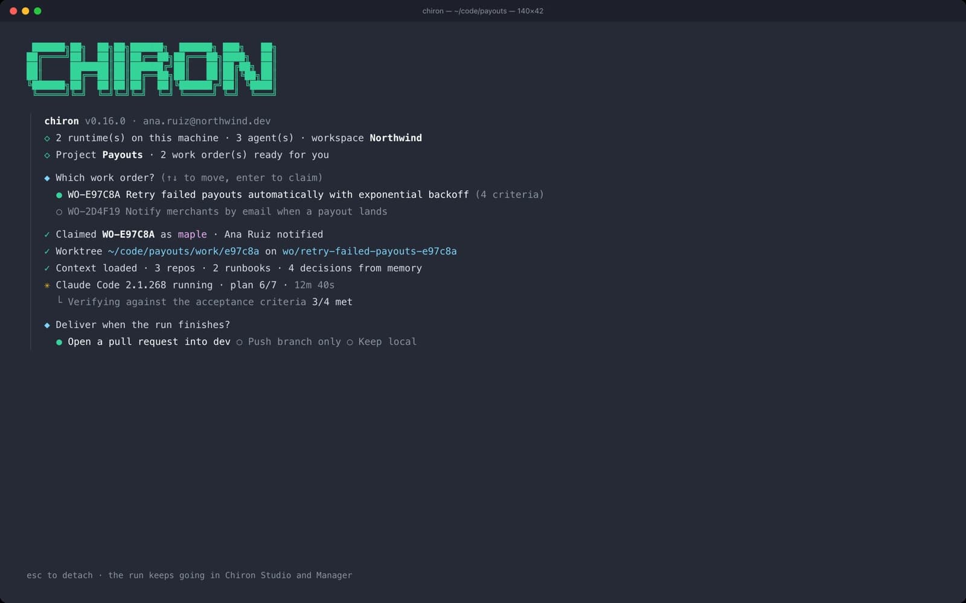Click the 12m 40s elapsed time
Screen dimensions: 966x603
click(x=314, y=285)
